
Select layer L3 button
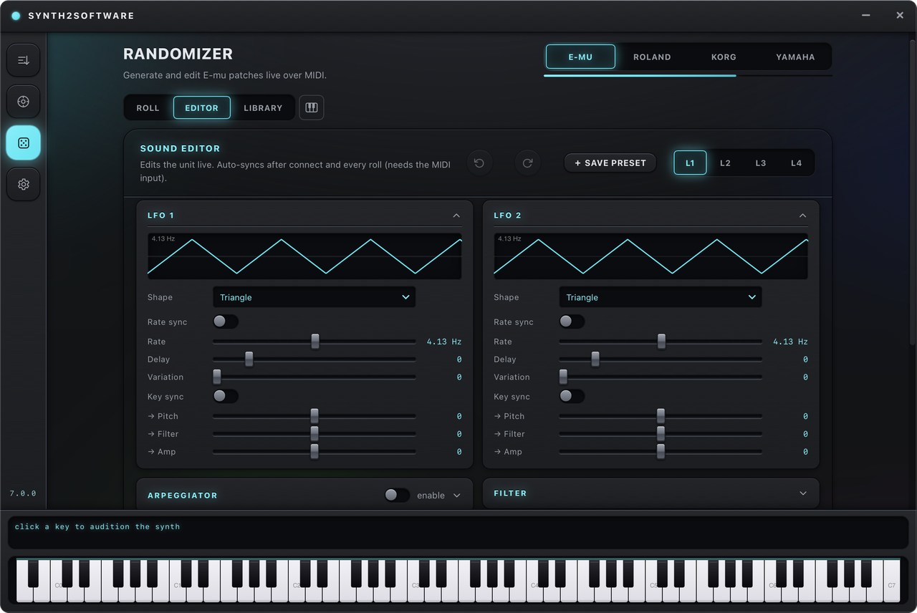761,163
